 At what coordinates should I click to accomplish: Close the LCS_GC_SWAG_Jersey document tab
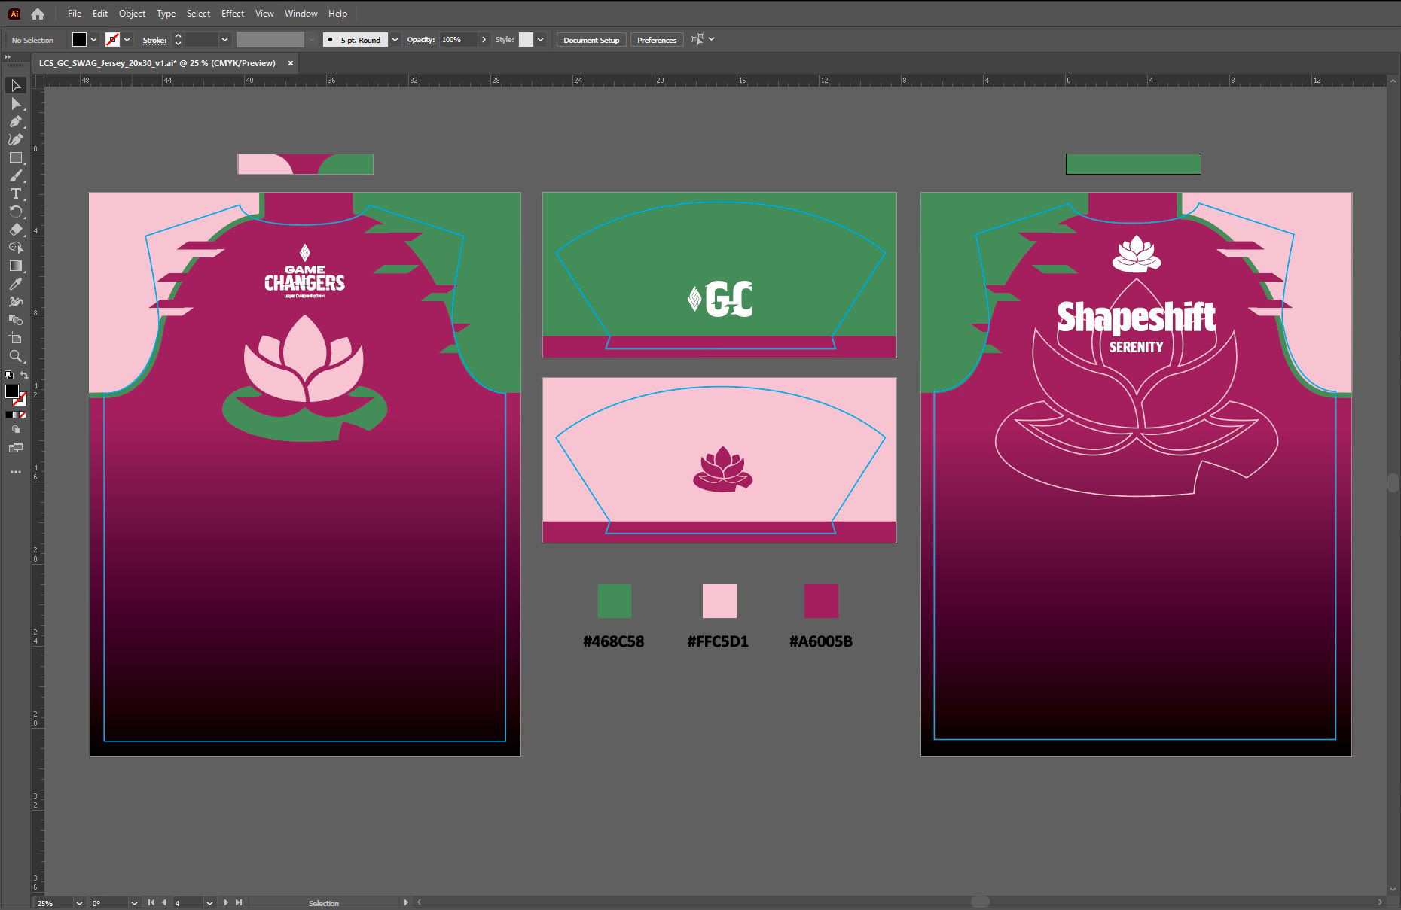[x=291, y=63]
